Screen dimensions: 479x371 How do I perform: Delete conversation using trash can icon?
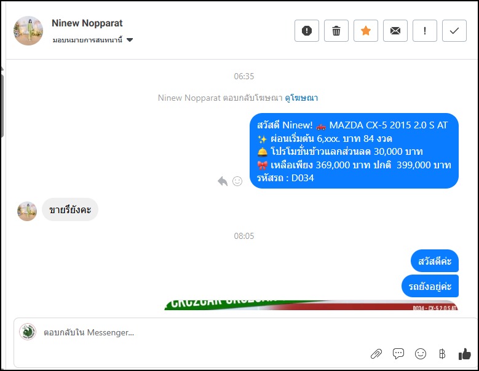pyautogui.click(x=336, y=31)
